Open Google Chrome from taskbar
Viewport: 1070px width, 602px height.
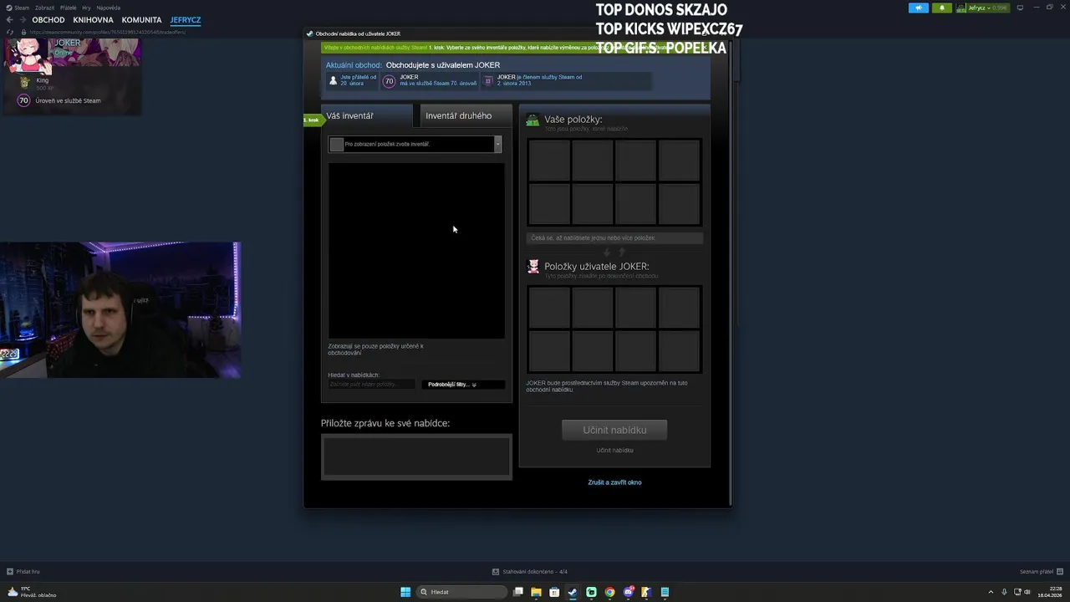pos(609,592)
